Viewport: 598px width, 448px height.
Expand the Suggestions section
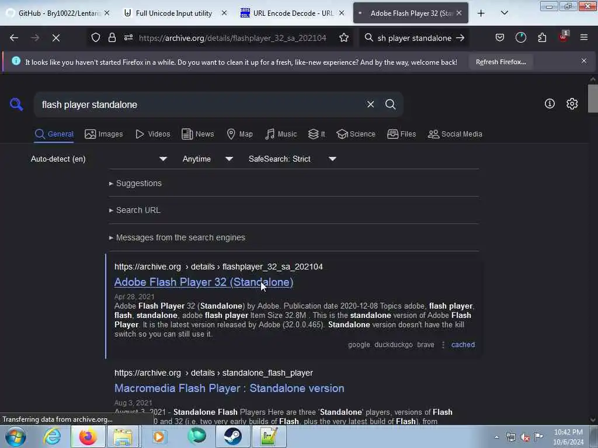tap(135, 183)
